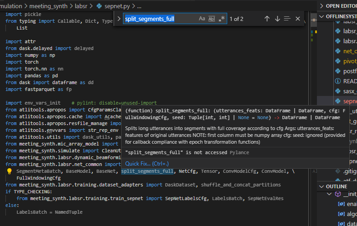Go to next match arrow

[x=277, y=19]
